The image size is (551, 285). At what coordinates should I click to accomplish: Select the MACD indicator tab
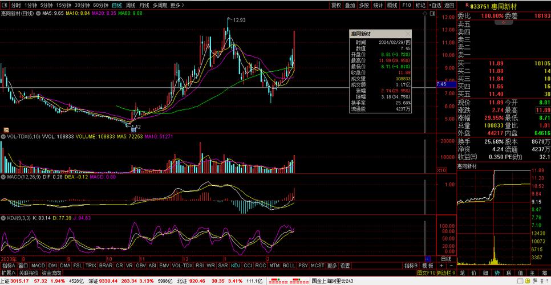click(38, 266)
